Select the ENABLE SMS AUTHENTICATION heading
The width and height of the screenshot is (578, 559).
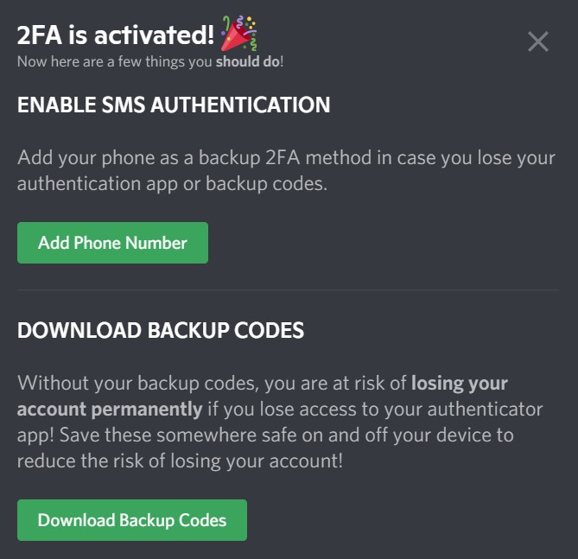coord(174,105)
